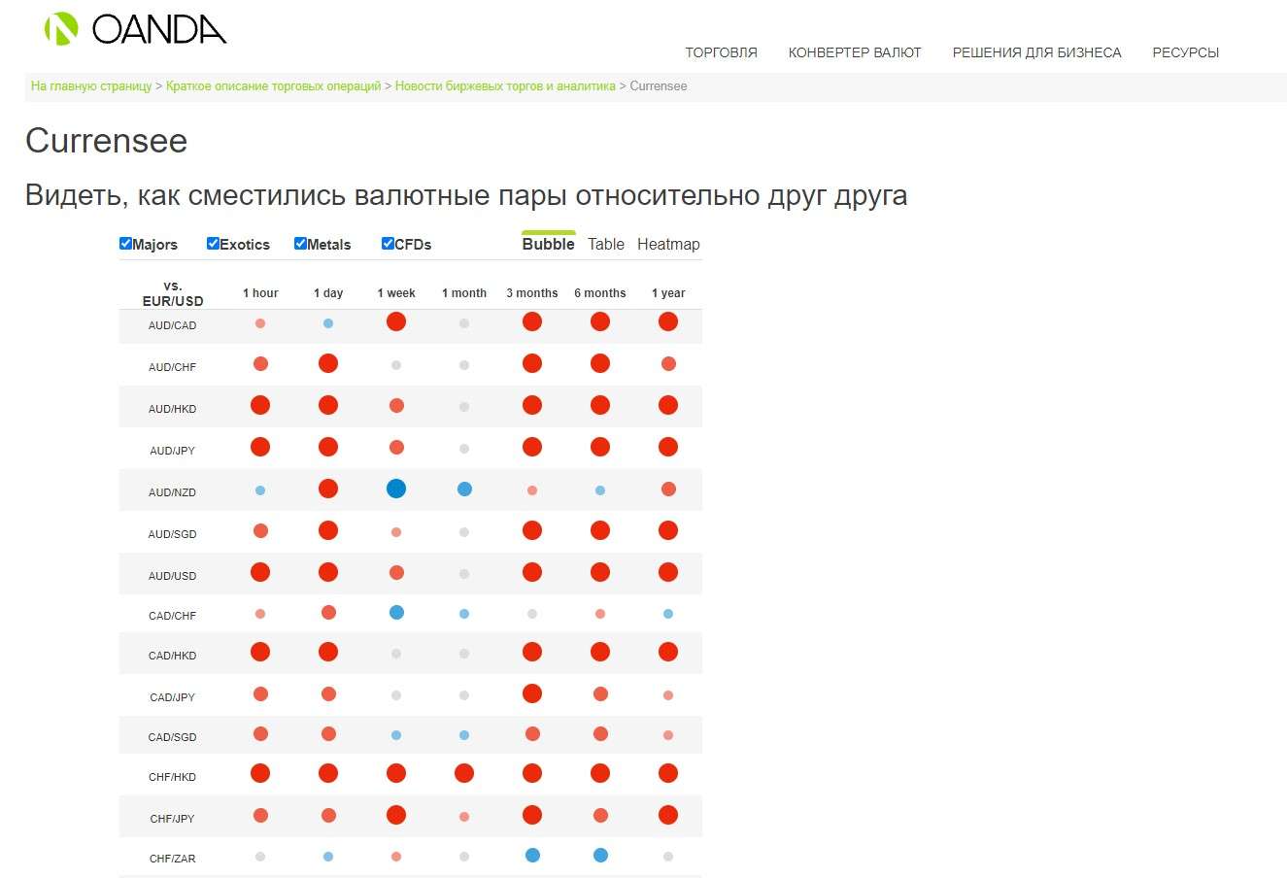This screenshot has width=1287, height=878.
Task: Click the AUD/CAD 1 day blue bubble
Action: 328,323
